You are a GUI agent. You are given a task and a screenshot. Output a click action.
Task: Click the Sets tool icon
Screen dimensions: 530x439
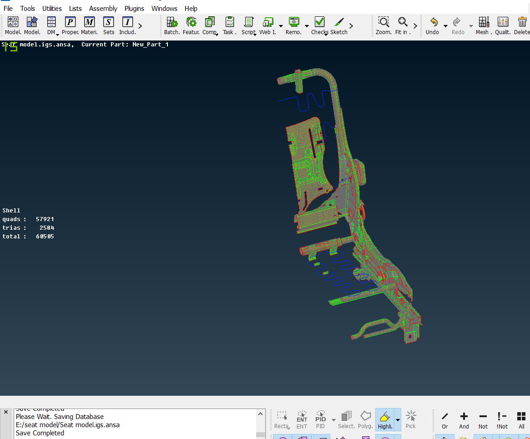108,22
